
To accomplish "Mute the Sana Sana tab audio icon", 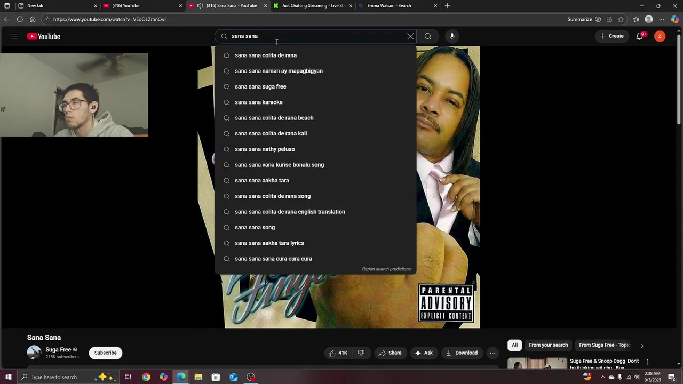I will click(x=200, y=6).
